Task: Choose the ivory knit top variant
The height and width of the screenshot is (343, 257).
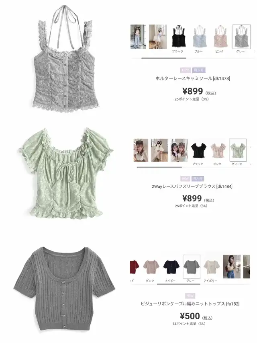Action: (x=212, y=267)
